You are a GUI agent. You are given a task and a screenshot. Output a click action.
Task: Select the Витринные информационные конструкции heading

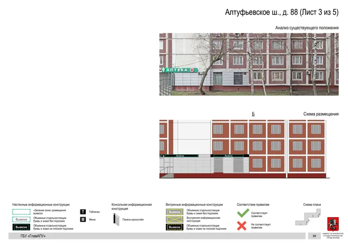click(x=194, y=205)
